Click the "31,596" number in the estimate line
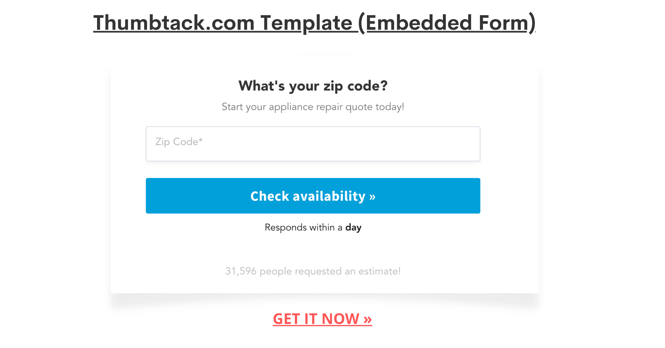This screenshot has width=665, height=348. click(x=241, y=271)
